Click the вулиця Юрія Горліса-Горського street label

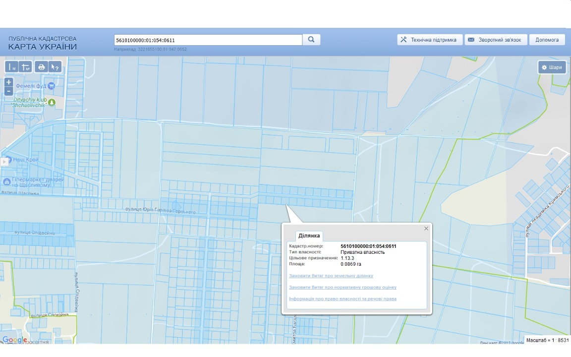[x=160, y=210]
